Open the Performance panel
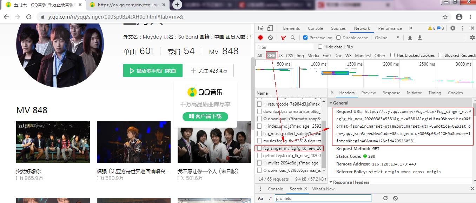 [390, 28]
